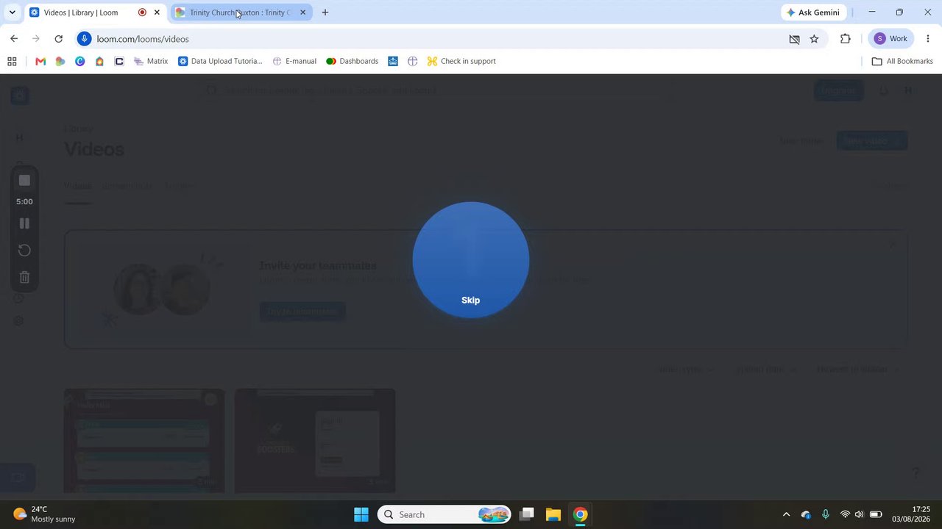Screen dimensions: 942x529
Task: Go back to the previous page
Action: [x=14, y=39]
